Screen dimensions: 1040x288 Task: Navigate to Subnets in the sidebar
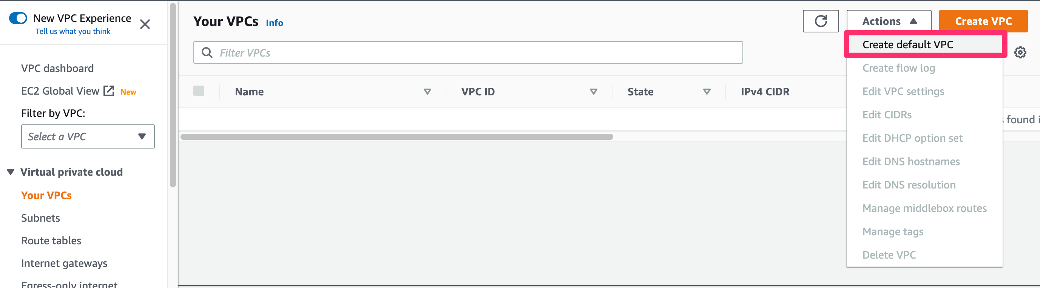40,218
